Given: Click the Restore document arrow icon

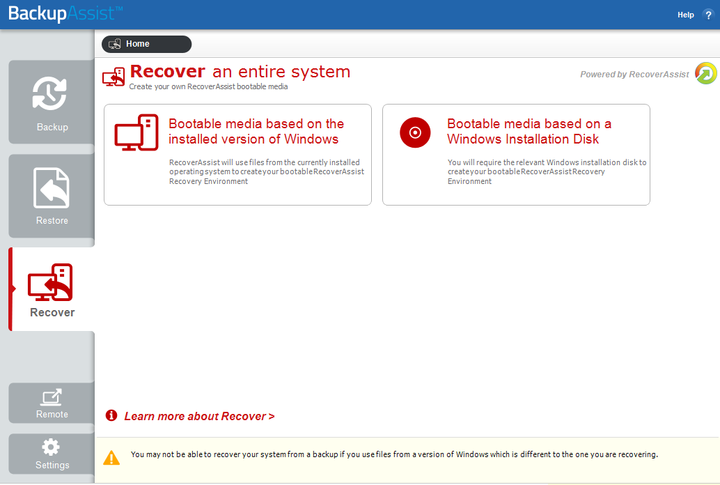Looking at the screenshot, I should [52, 187].
